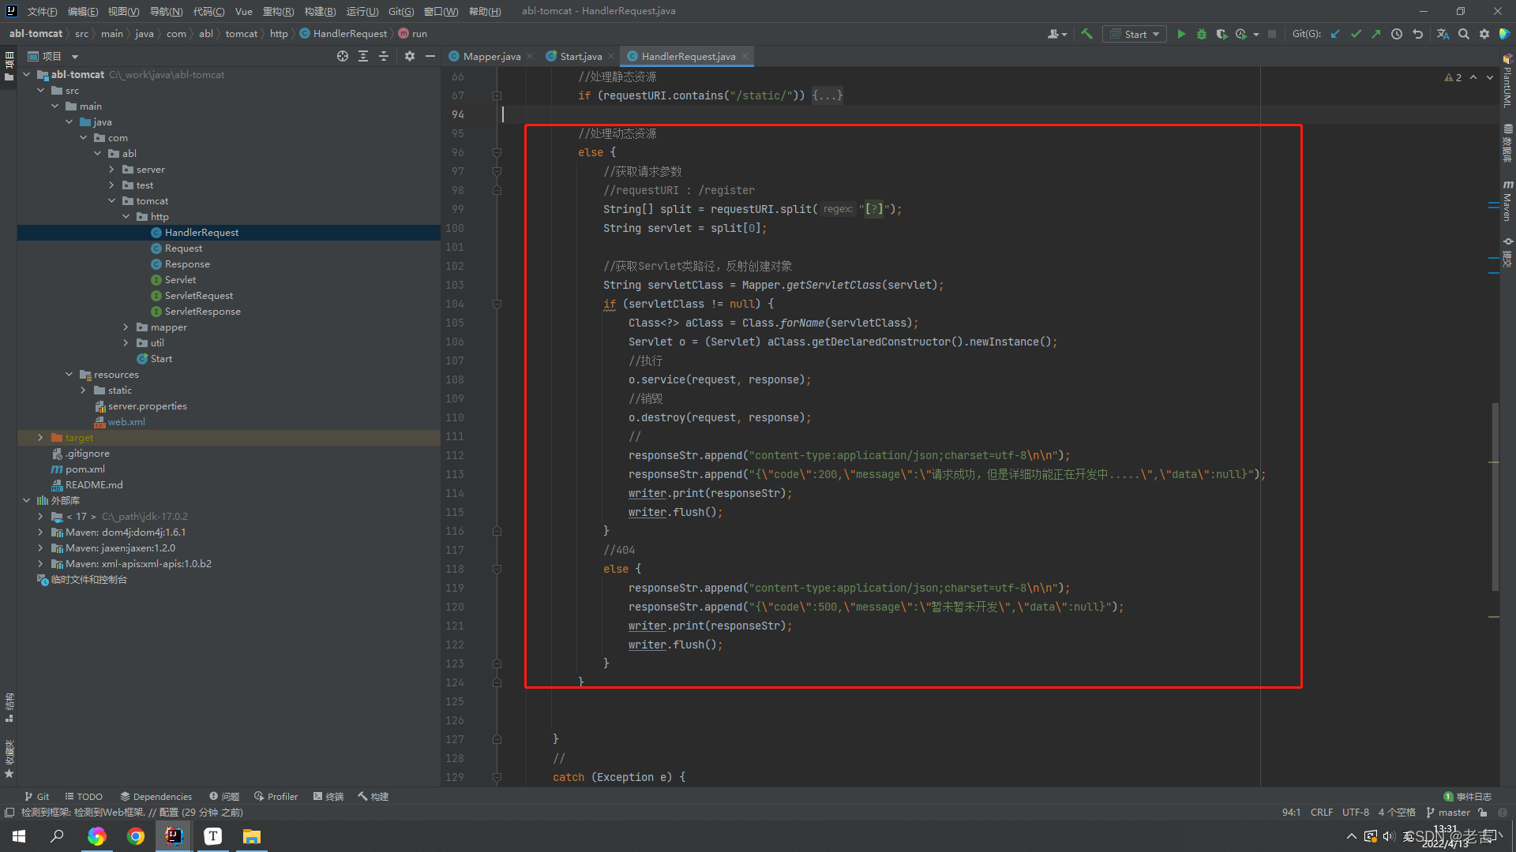
Task: Click the Run with Coverage icon
Action: click(1221, 34)
